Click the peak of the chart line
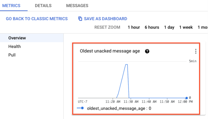This screenshot has width=208, height=119. click(126, 64)
